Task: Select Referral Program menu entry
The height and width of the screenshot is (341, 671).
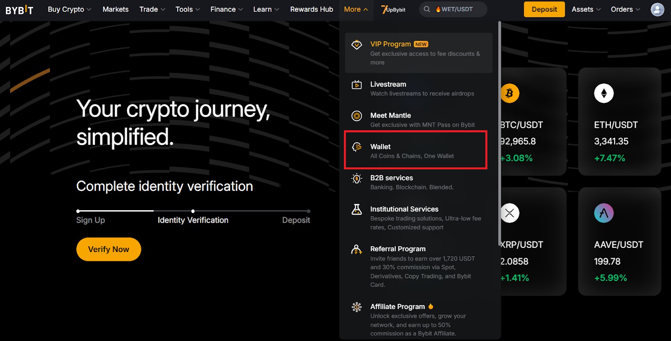Action: (419, 267)
